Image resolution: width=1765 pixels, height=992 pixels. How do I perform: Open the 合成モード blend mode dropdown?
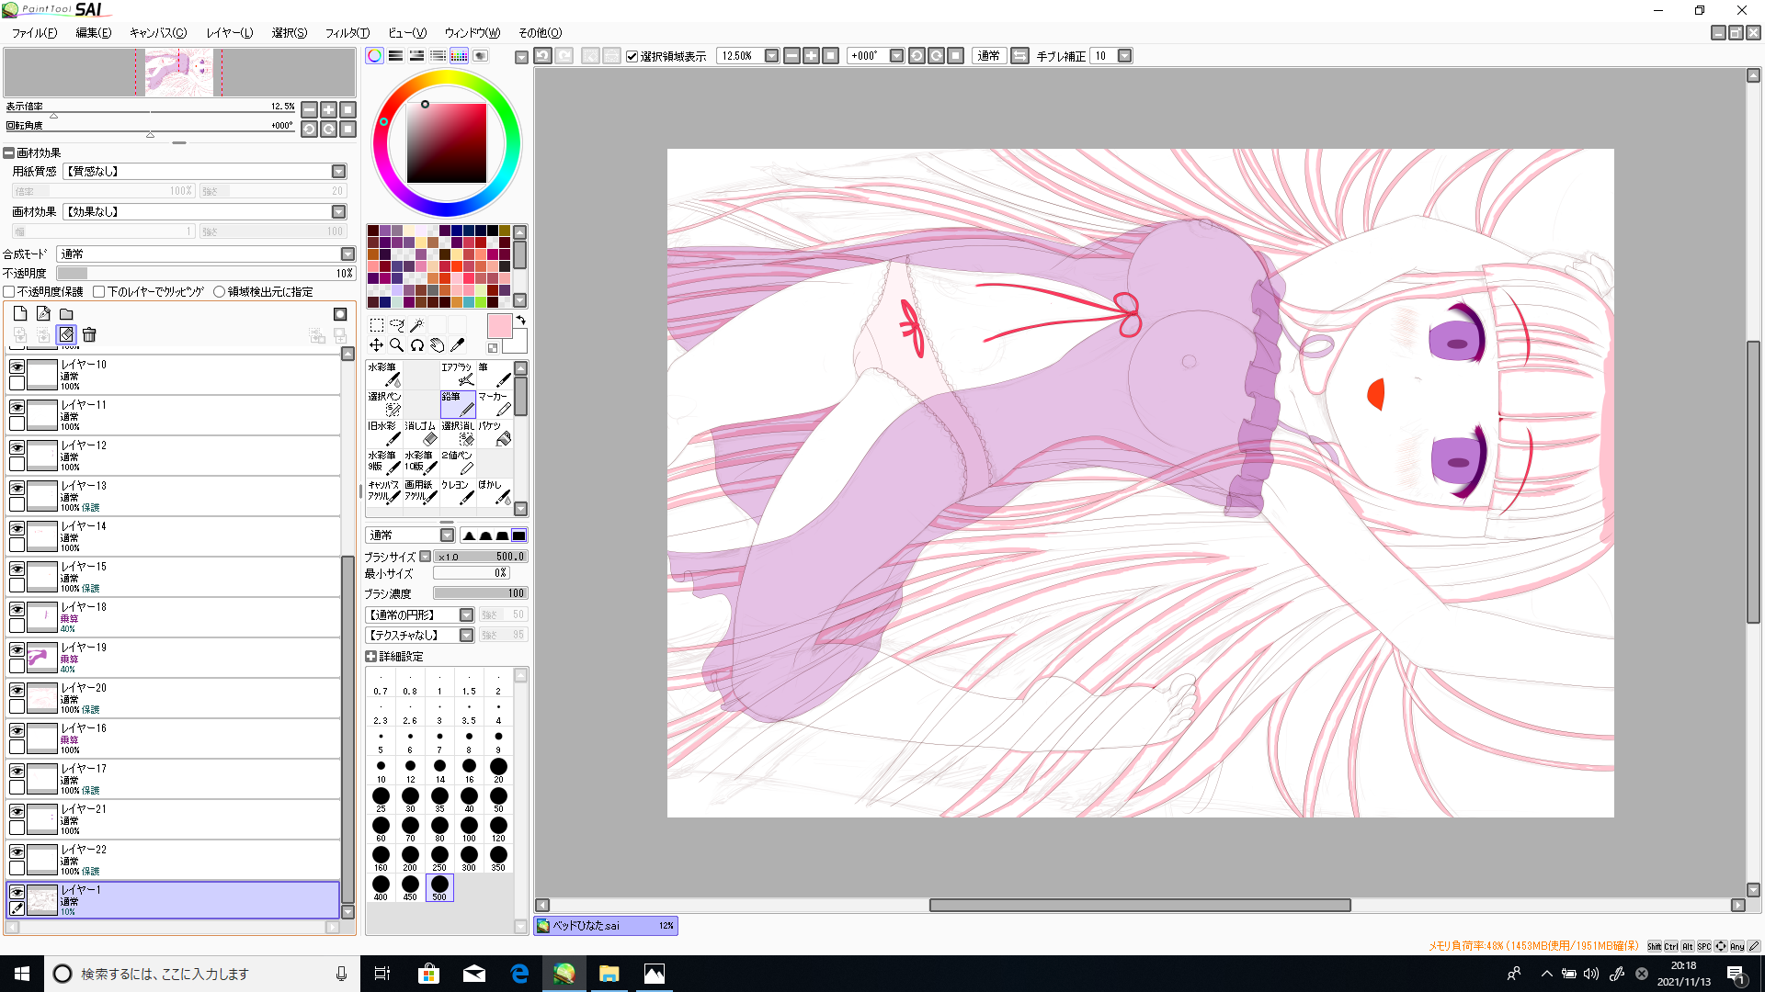(347, 254)
